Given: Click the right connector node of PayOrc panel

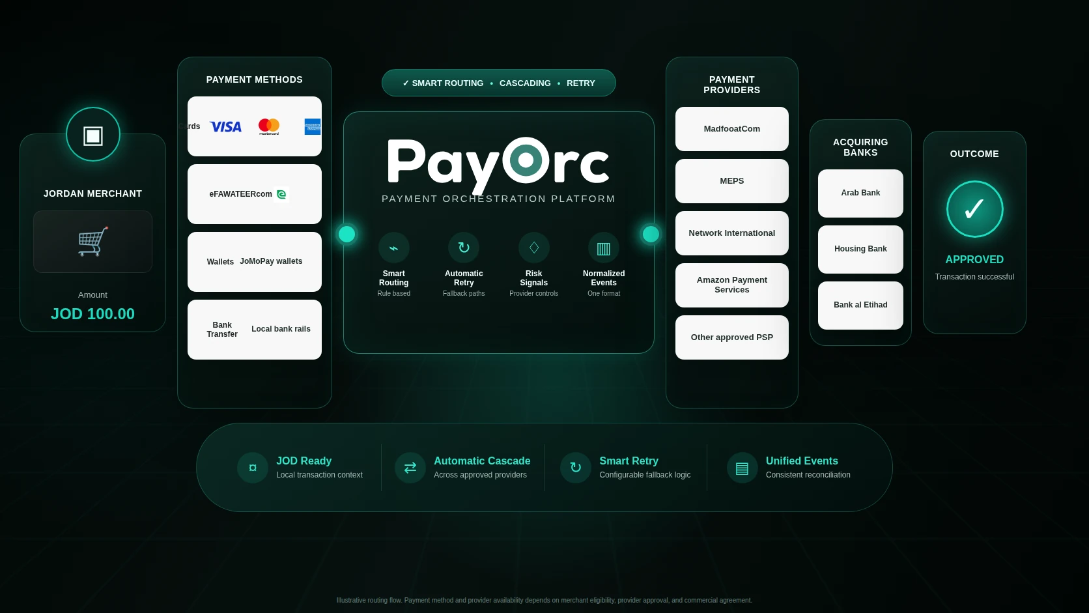Looking at the screenshot, I should (651, 234).
